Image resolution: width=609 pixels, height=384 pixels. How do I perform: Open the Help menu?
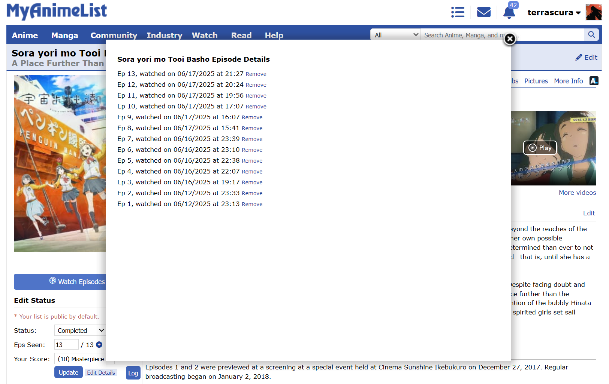point(274,35)
